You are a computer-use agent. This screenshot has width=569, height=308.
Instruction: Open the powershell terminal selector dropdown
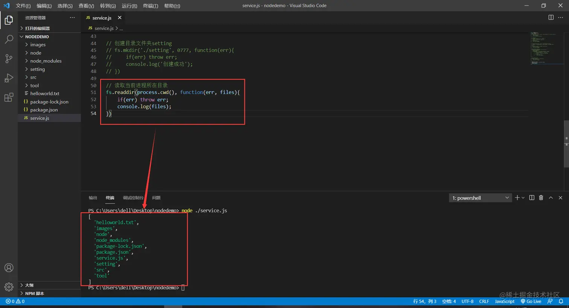(480, 198)
